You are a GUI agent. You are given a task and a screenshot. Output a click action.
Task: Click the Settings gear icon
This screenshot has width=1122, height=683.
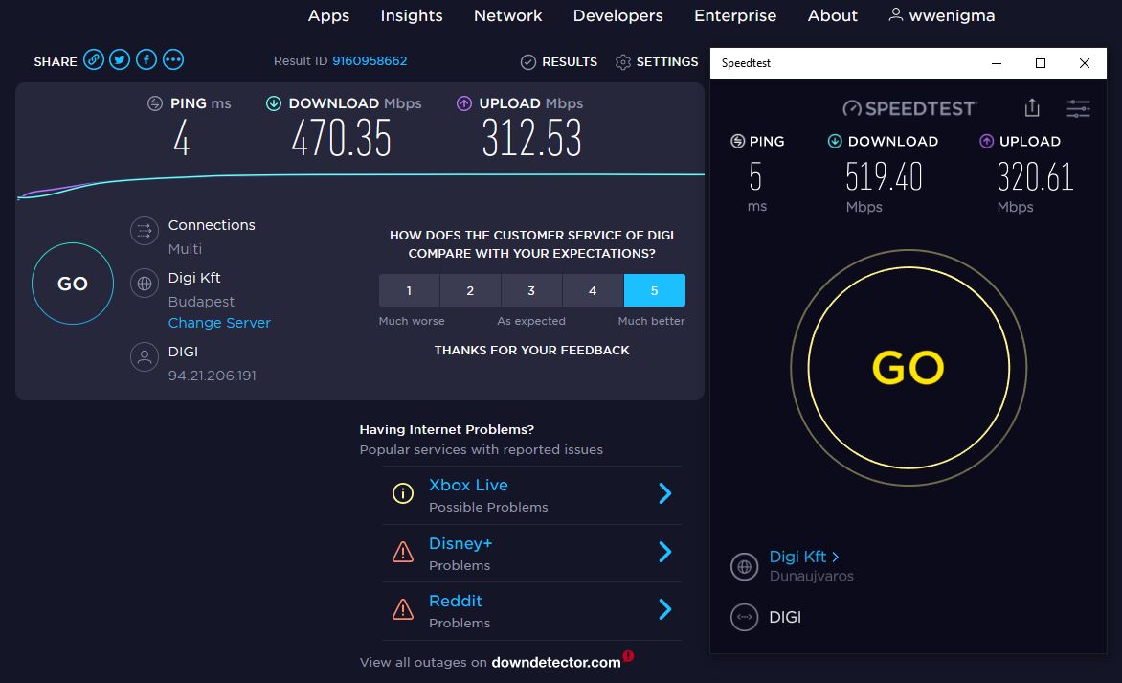623,62
